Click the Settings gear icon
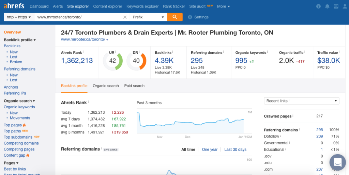This screenshot has height=175, width=349. (x=190, y=17)
